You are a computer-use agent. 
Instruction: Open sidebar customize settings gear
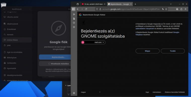tap(74, 93)
